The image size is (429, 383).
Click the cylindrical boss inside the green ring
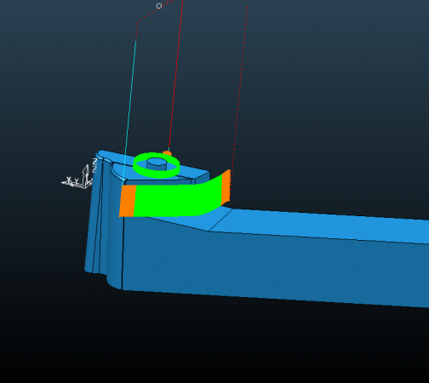[157, 164]
